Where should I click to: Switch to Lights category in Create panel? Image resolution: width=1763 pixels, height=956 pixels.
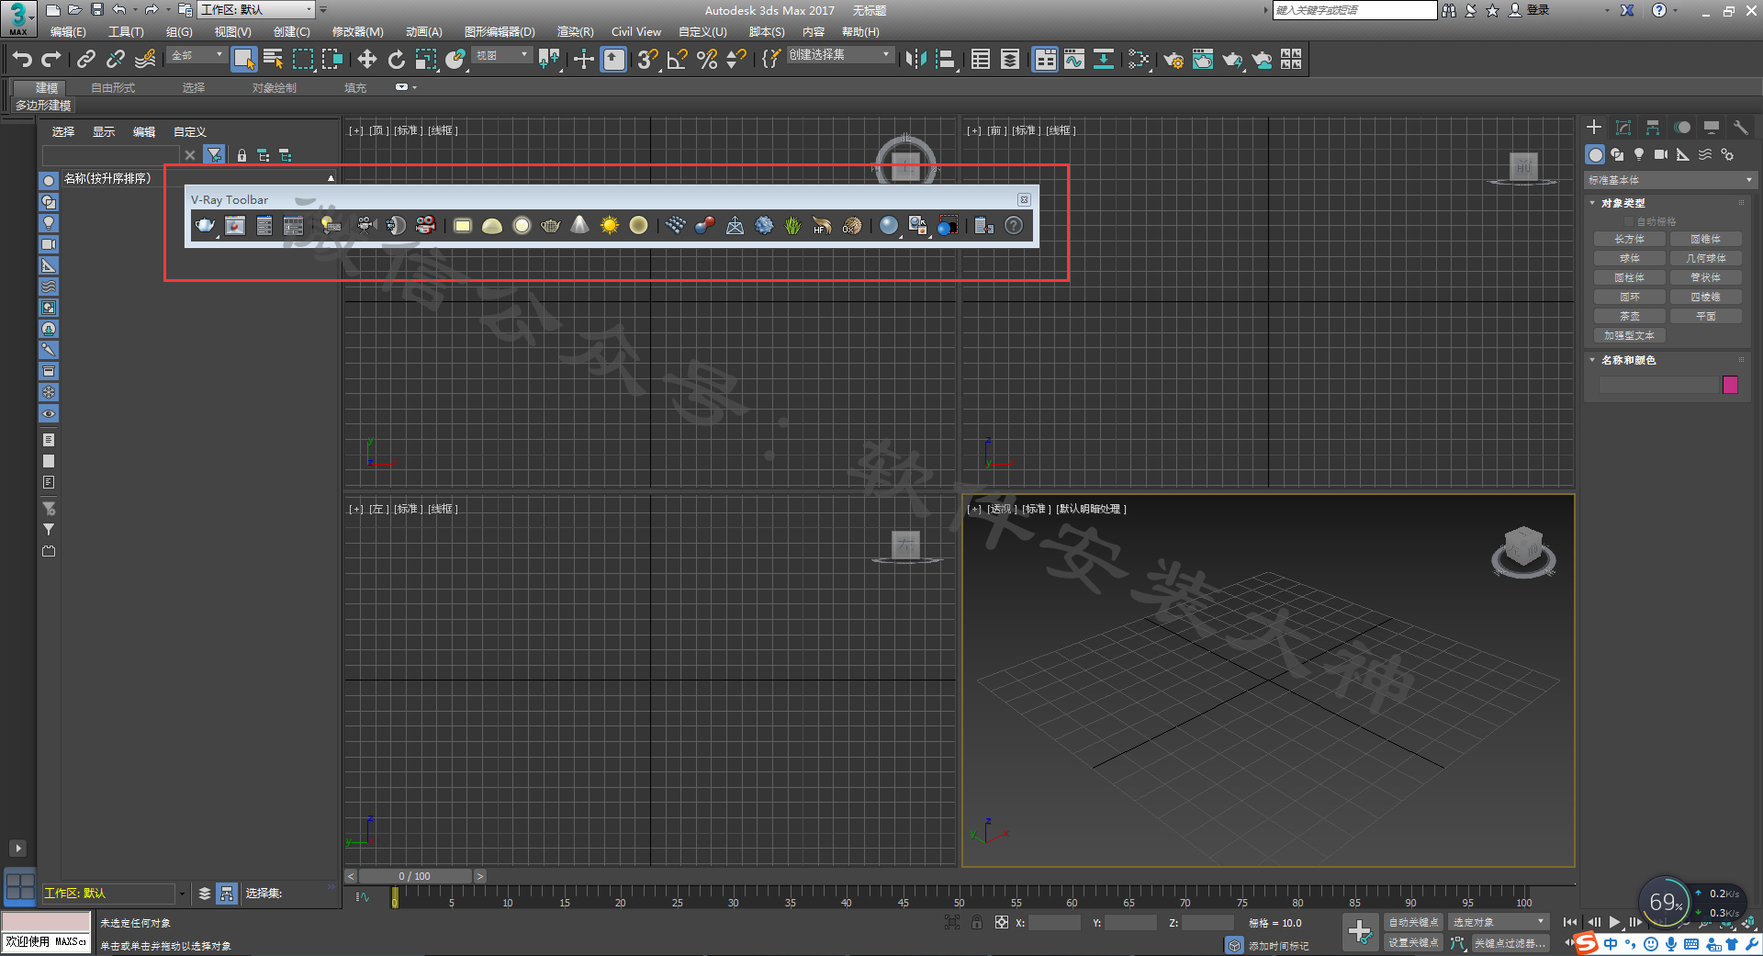tap(1639, 154)
